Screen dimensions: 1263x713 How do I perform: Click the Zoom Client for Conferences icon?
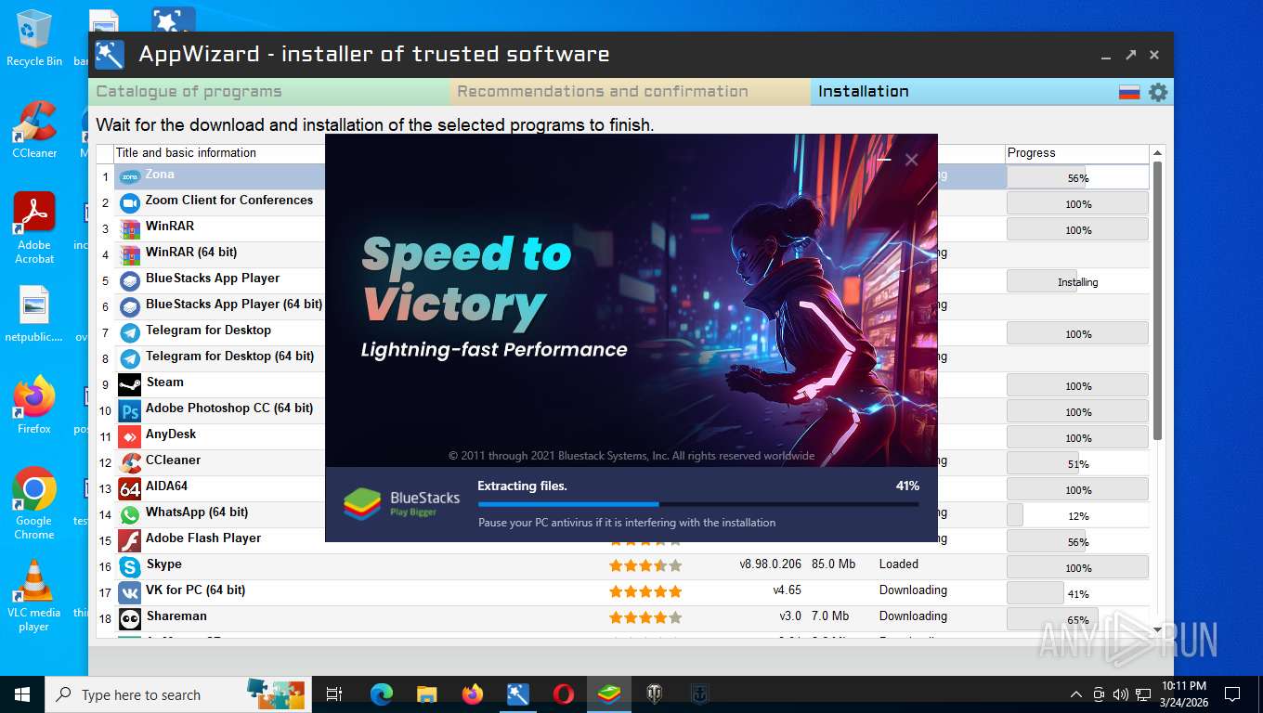130,202
